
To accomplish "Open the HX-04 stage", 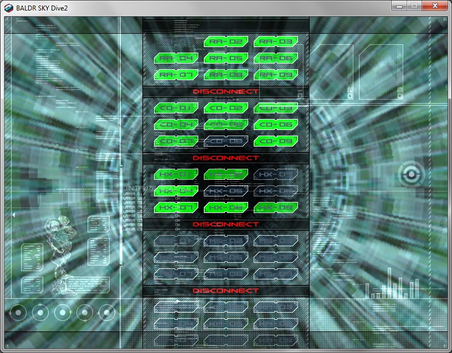I will point(176,191).
